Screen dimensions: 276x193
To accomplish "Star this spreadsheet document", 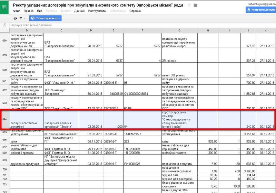I will coord(189,5).
